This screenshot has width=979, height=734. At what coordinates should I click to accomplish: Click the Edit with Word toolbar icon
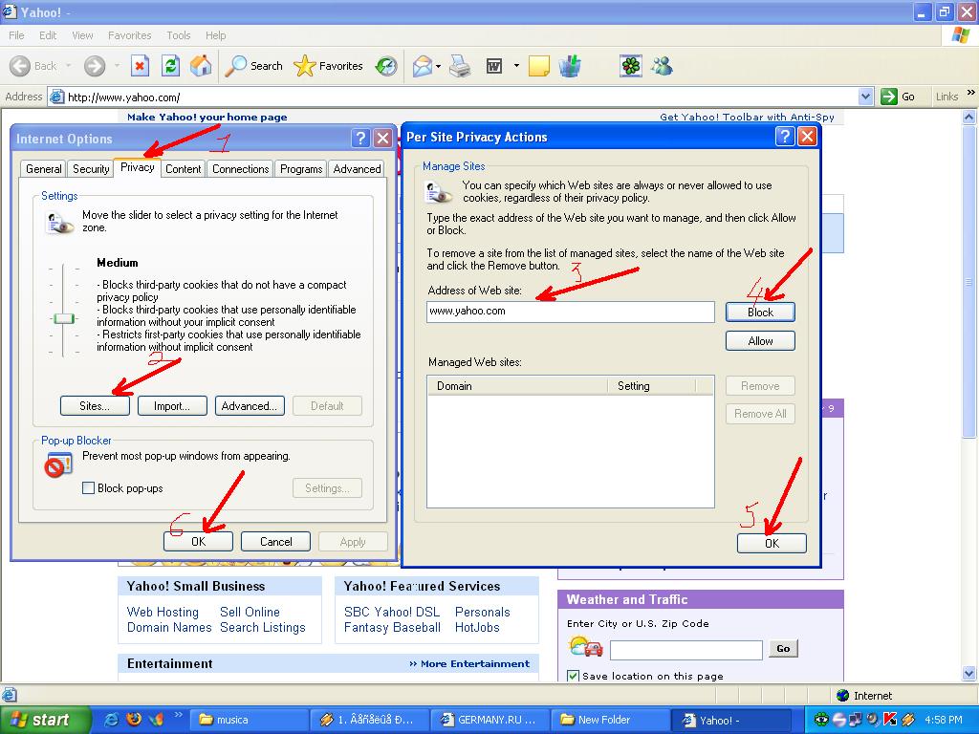click(494, 66)
